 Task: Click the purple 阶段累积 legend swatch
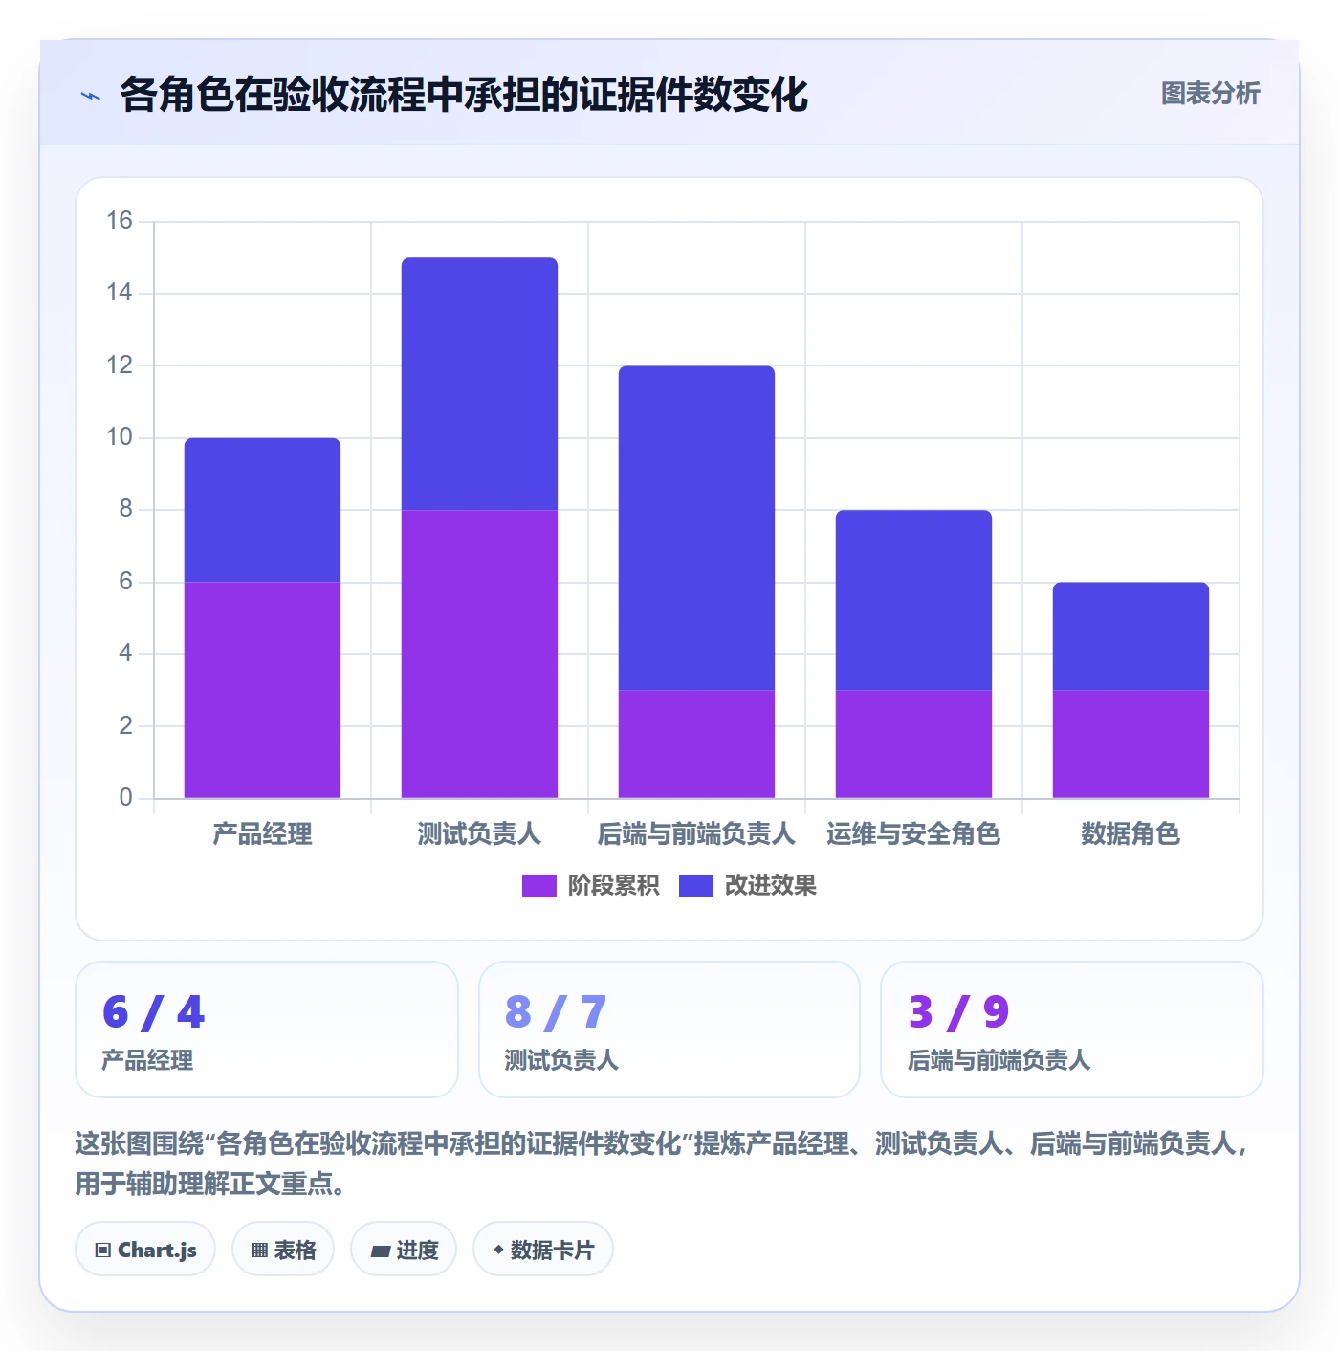click(538, 886)
